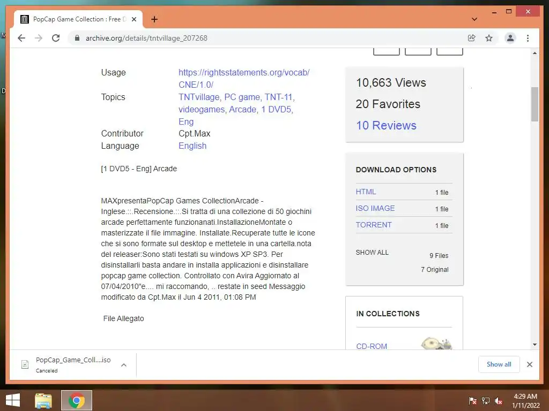Focus the address bar URL
This screenshot has height=411, width=549.
click(146, 38)
